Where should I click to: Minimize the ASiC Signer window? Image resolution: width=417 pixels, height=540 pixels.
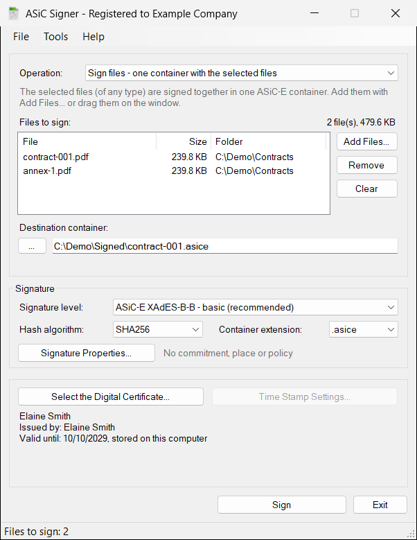[314, 13]
